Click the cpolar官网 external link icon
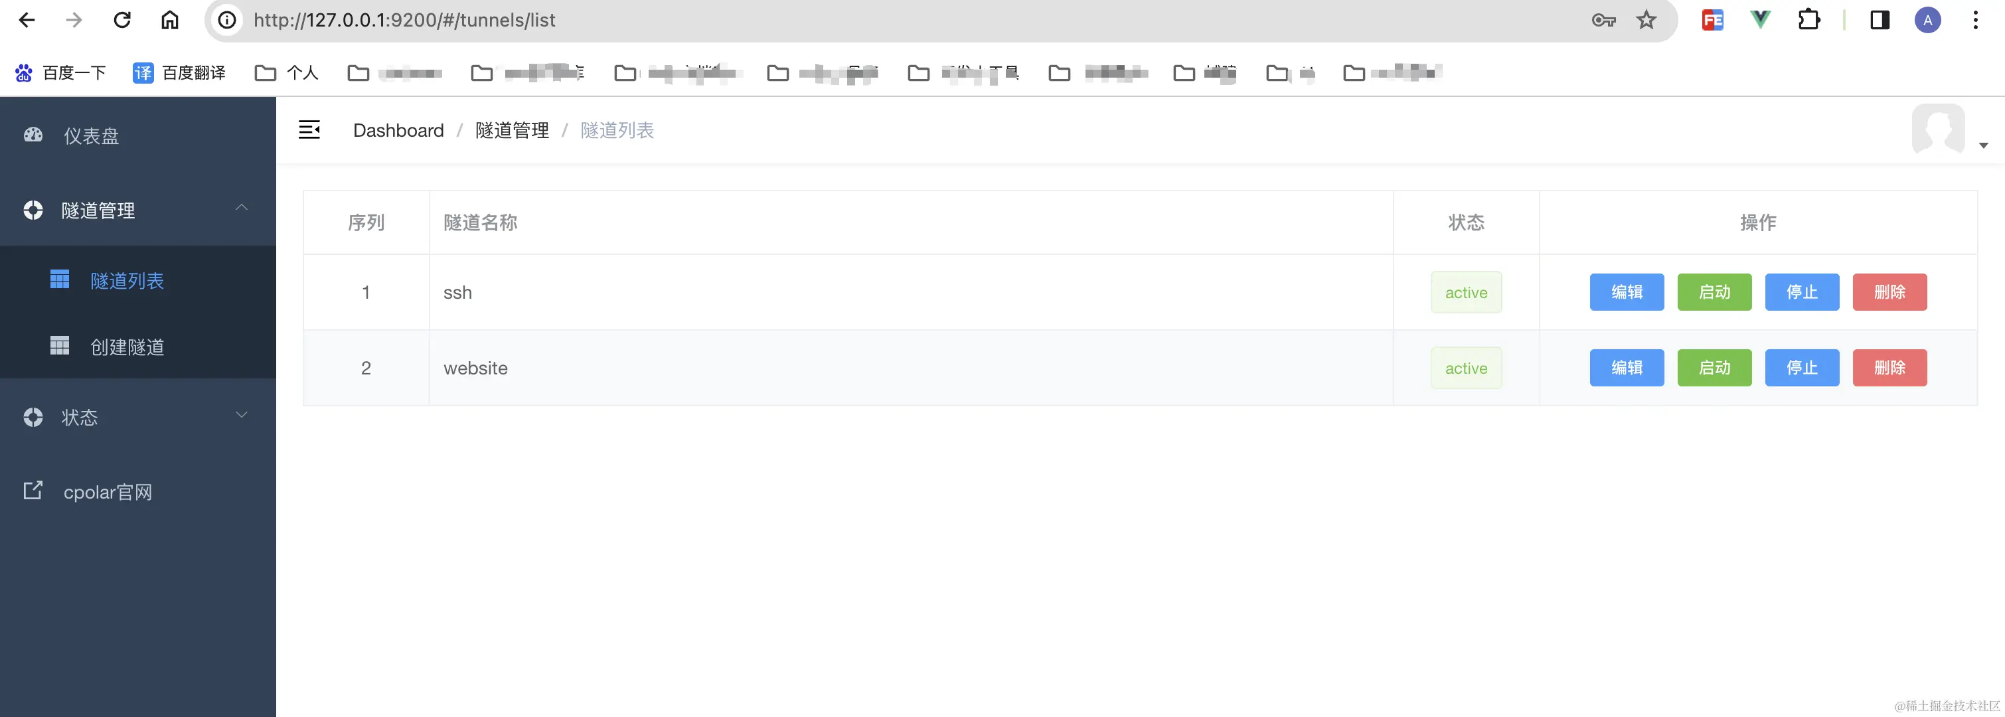The image size is (2005, 717). pyautogui.click(x=33, y=491)
